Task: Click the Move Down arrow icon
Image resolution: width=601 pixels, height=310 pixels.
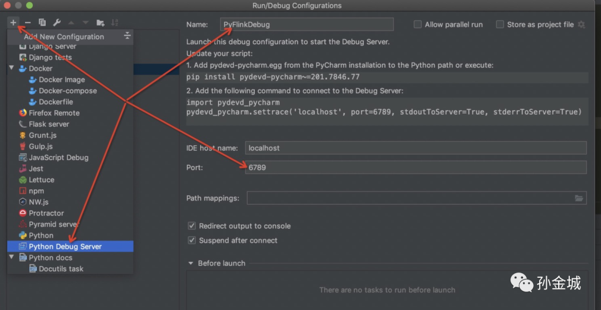Action: pos(86,23)
